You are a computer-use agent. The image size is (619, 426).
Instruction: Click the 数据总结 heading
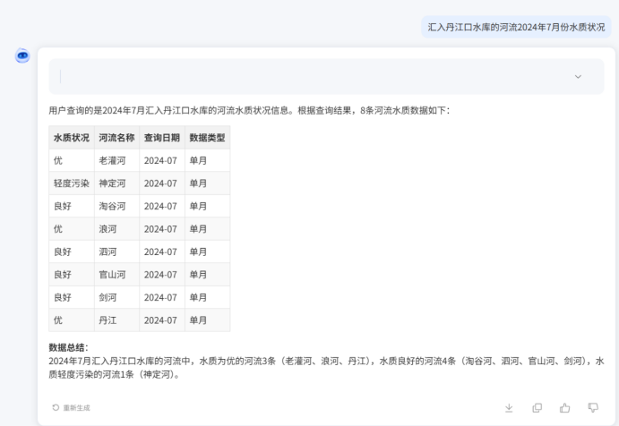coord(68,347)
